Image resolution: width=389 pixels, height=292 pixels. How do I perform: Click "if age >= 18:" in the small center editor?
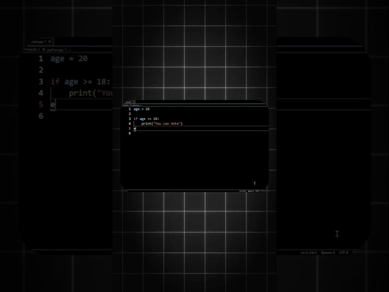[146, 119]
